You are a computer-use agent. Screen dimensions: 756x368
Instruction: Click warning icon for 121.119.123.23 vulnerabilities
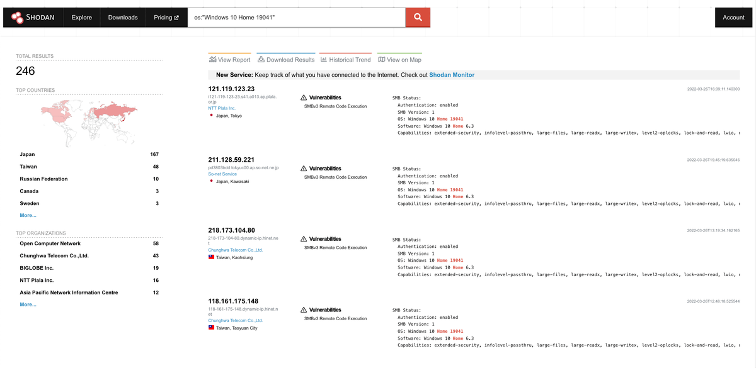pos(304,98)
